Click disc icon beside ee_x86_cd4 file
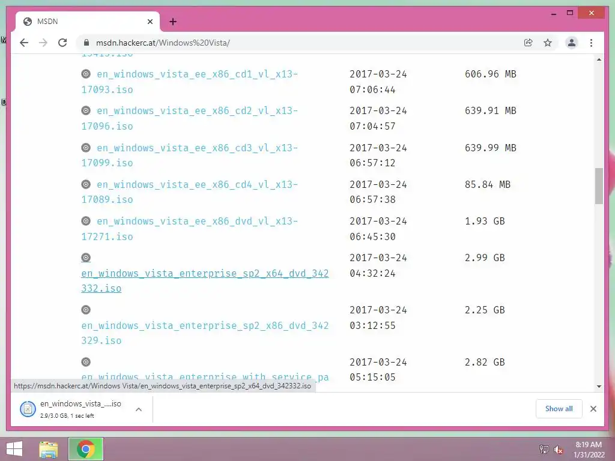The image size is (615, 461). (x=86, y=184)
